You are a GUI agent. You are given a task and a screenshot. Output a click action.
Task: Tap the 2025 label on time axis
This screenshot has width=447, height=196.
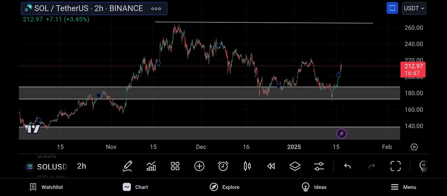pyautogui.click(x=294, y=147)
